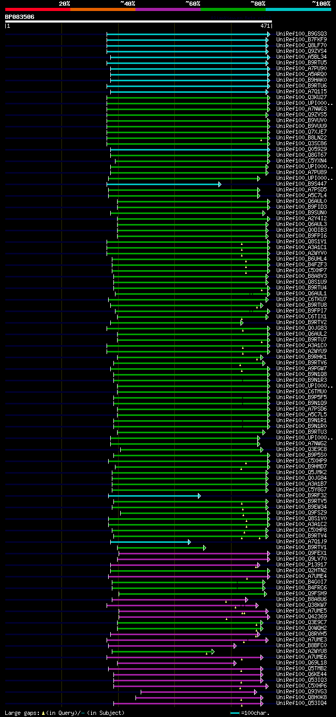Click the UniRef100_P13917 label
This screenshot has width=336, height=717.
[301, 565]
